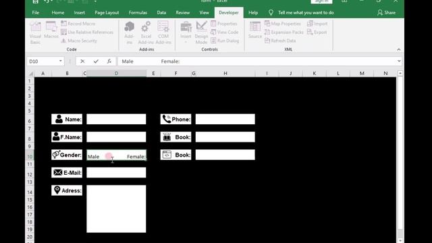Switch to the Insert ribbon tab
432x243 pixels.
[80, 13]
